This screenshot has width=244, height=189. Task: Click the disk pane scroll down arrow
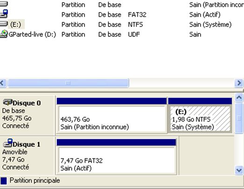239,170
